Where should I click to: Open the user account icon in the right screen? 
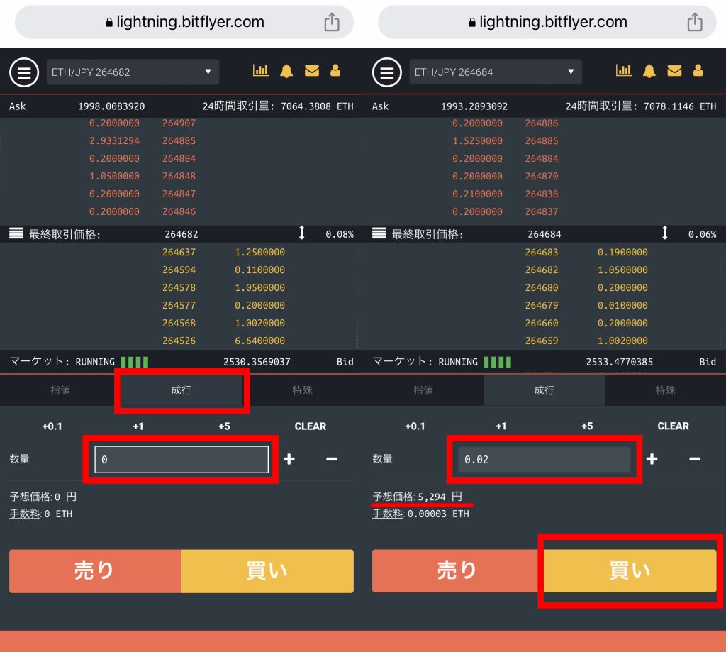[x=698, y=70]
